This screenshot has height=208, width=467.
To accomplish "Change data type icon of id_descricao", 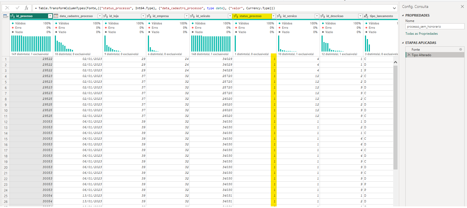I will pos(323,16).
